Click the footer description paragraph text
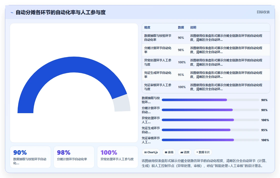 [205, 163]
